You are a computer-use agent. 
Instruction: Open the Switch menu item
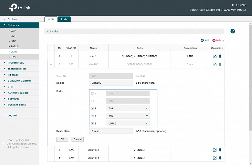15,46
